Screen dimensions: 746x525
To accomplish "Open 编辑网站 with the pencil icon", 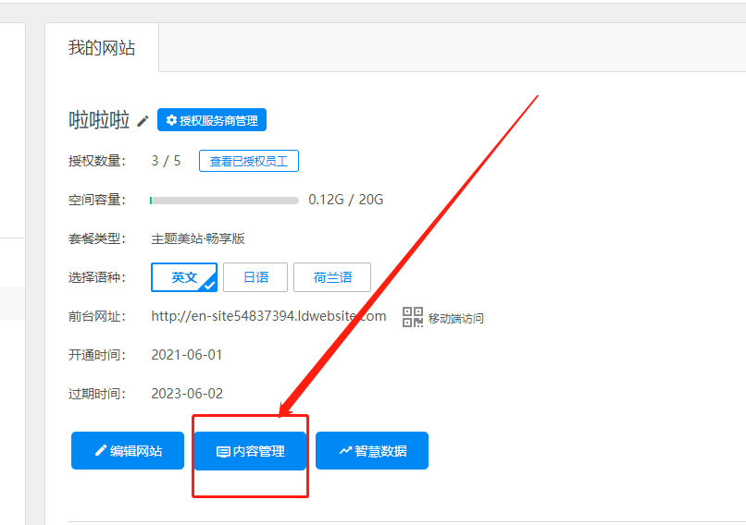I will click(128, 451).
